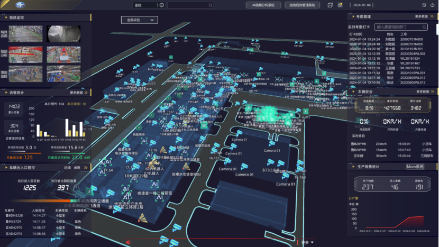Expand the 更多 menu at the bottom
439x247 pixels.
(307, 243)
